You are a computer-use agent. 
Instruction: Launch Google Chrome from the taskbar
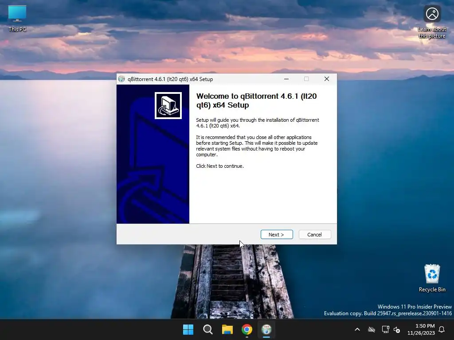(x=247, y=329)
